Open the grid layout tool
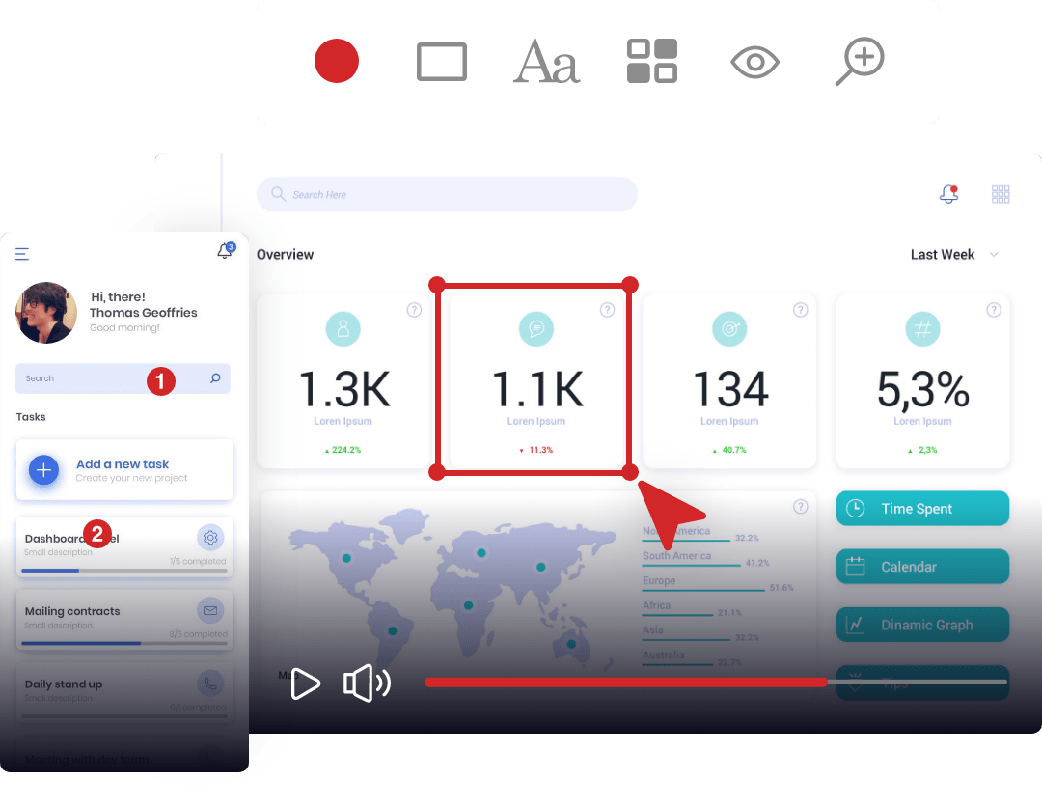Viewport: 1042px width, 810px height. point(652,62)
